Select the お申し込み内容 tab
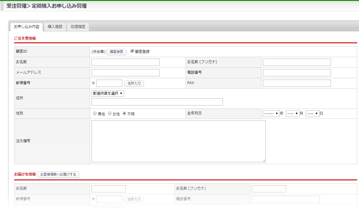The height and width of the screenshot is (208, 359). (x=27, y=27)
